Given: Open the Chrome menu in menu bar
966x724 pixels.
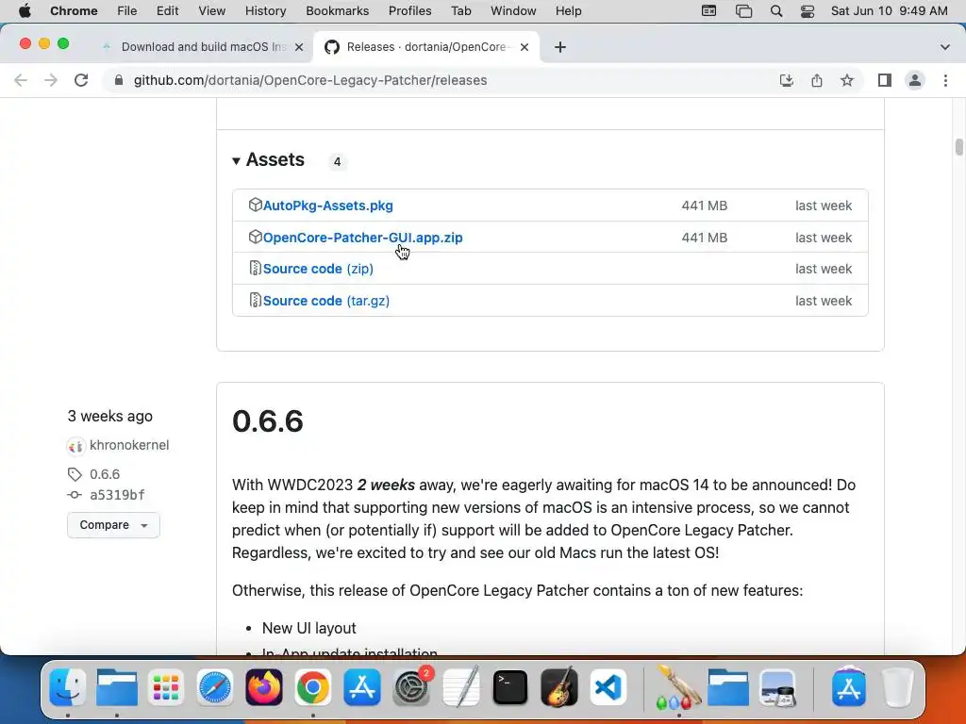Looking at the screenshot, I should coord(74,11).
